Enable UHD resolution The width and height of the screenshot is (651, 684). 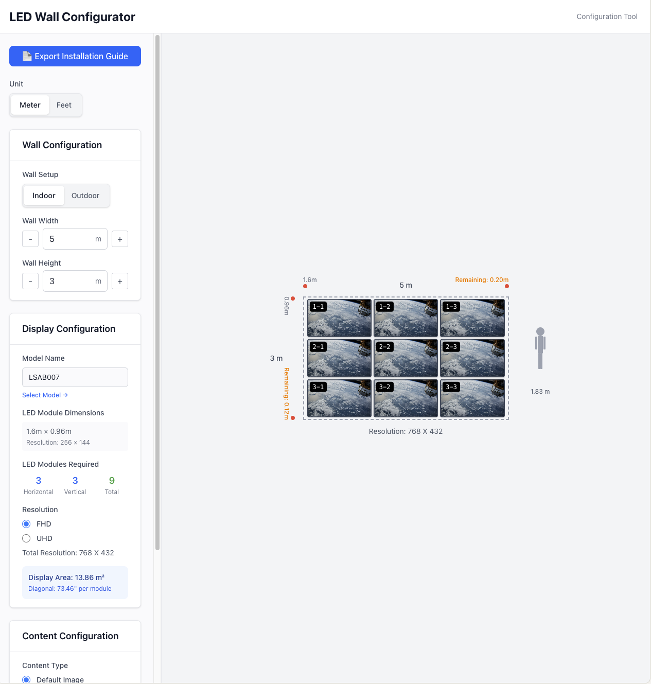(x=26, y=538)
